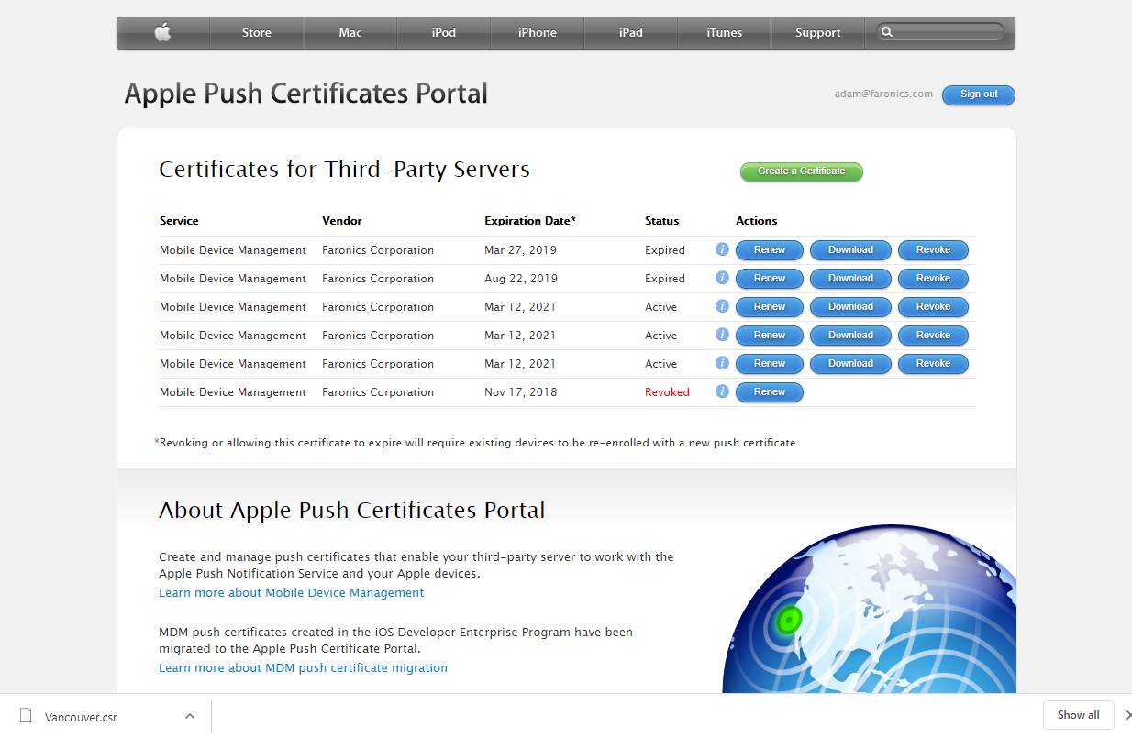1132x738 pixels.
Task: Click the Service column header
Action: [x=179, y=221]
